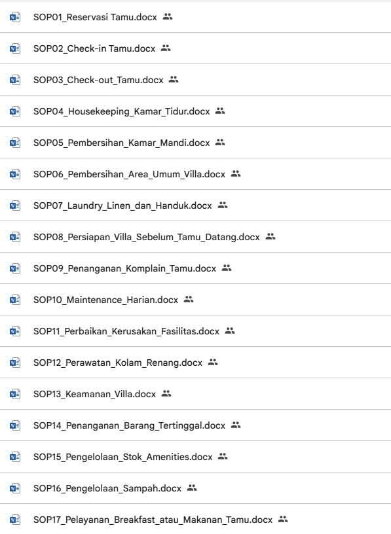Click shared icon after SOP09_Penanganan_Komplain_Tamu.docx
This screenshot has height=534, width=391.
227,268
